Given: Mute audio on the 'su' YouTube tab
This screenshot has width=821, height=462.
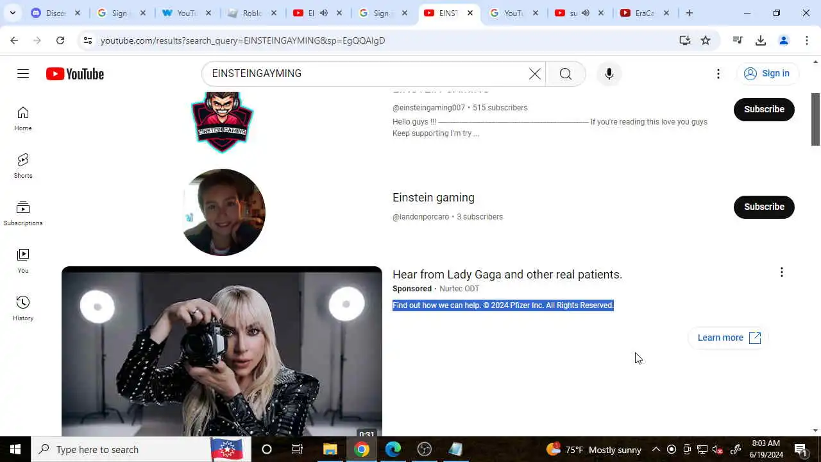Looking at the screenshot, I should coord(586,13).
